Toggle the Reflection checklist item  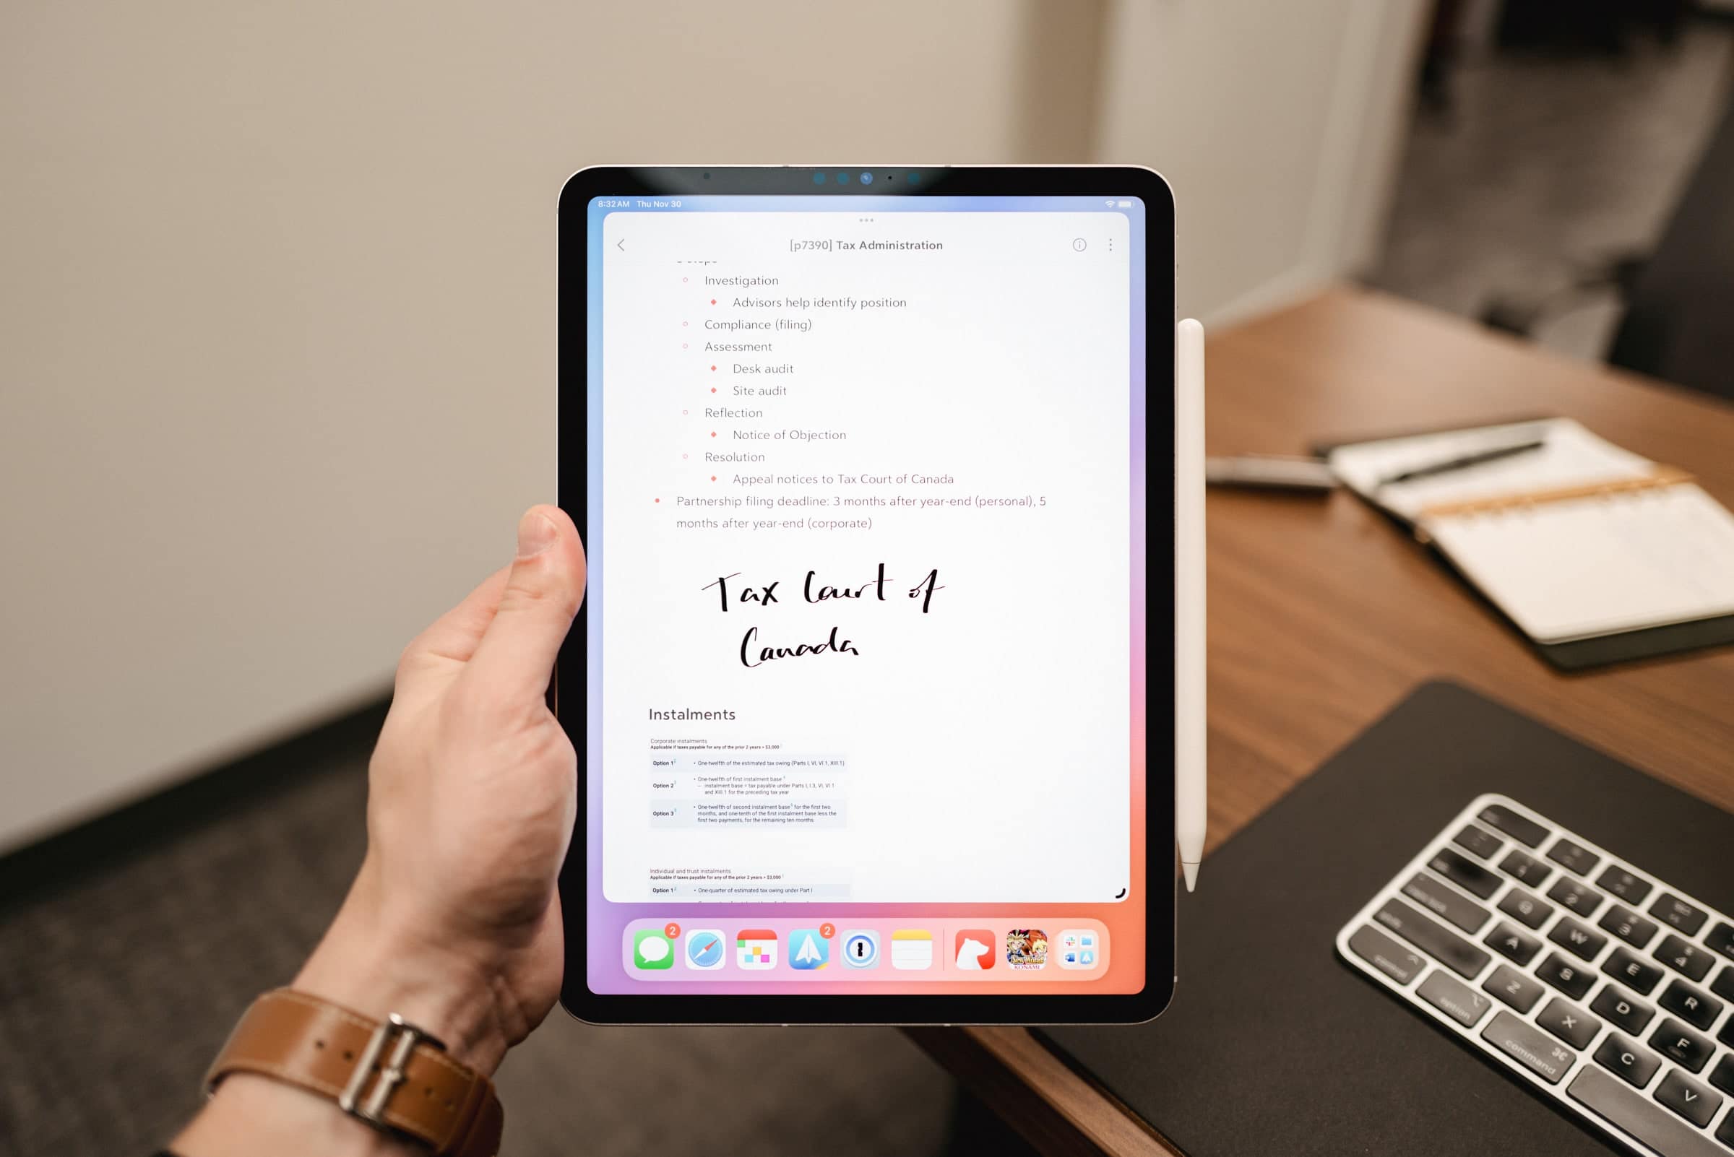684,412
